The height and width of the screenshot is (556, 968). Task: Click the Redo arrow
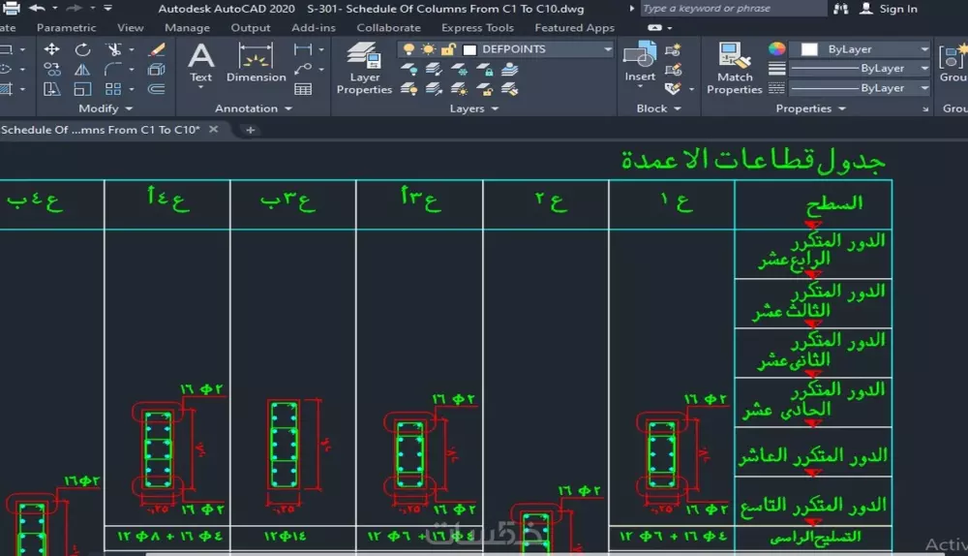click(x=75, y=8)
